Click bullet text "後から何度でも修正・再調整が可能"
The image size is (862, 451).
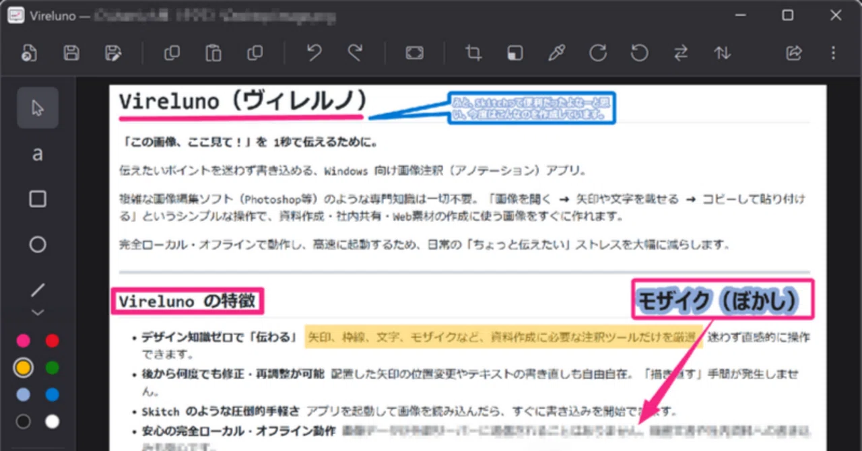233,374
